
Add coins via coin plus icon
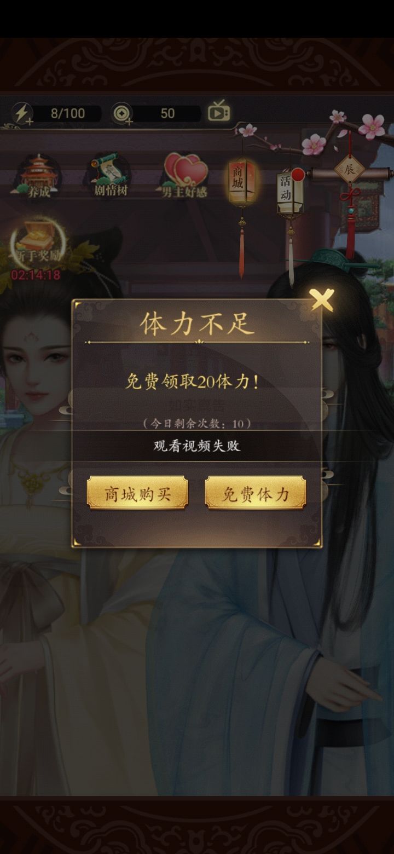(x=122, y=114)
